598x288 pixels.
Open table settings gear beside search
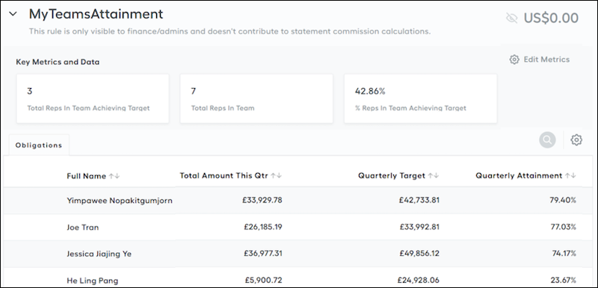(x=576, y=140)
